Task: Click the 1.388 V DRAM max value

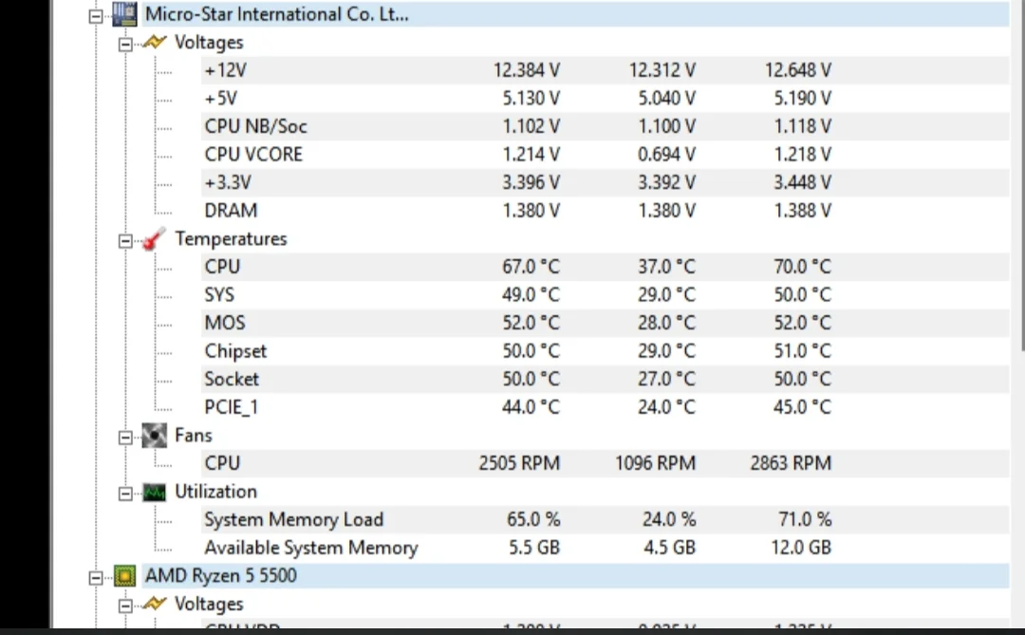Action: (802, 212)
